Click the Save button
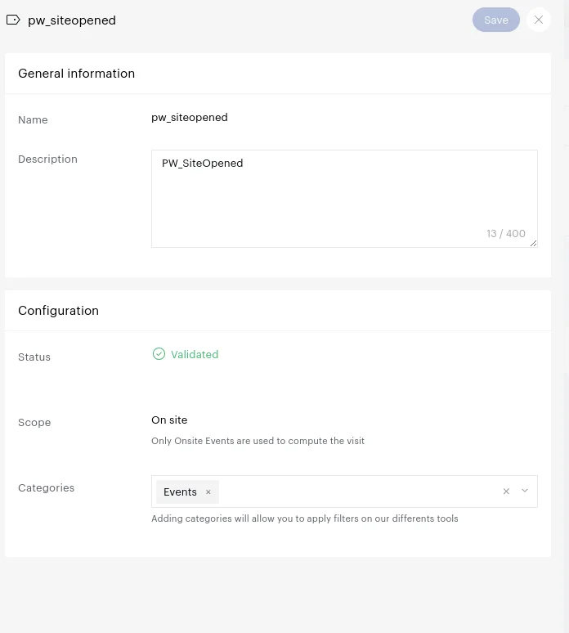The width and height of the screenshot is (569, 633). [x=495, y=20]
